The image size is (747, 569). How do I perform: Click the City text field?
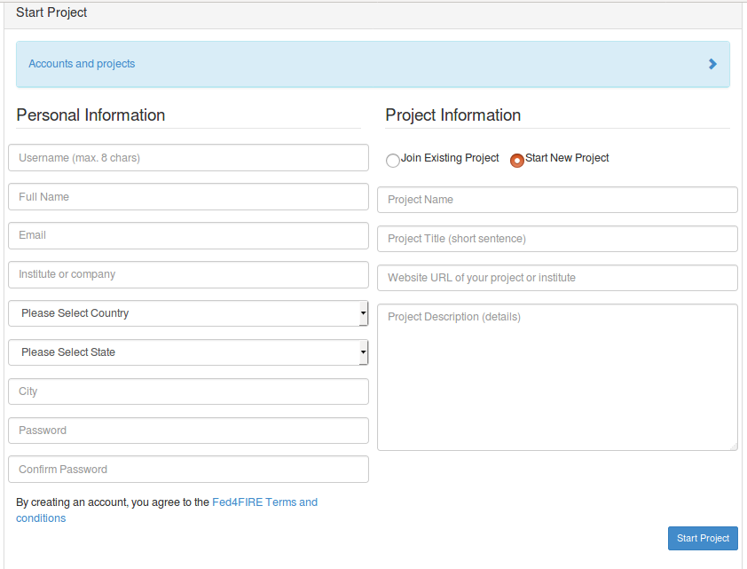pyautogui.click(x=188, y=391)
